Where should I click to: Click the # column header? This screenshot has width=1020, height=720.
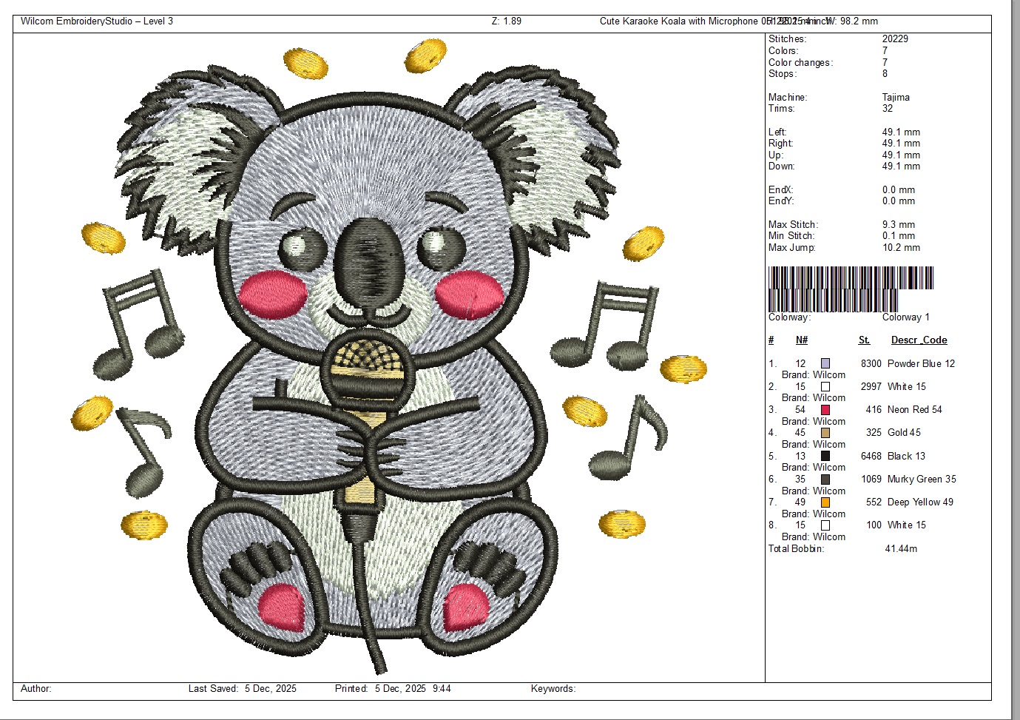pos(771,340)
